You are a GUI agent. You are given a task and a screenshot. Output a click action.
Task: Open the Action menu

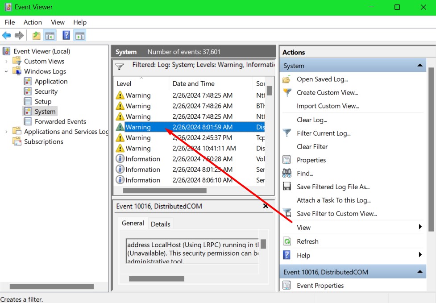[x=33, y=22]
